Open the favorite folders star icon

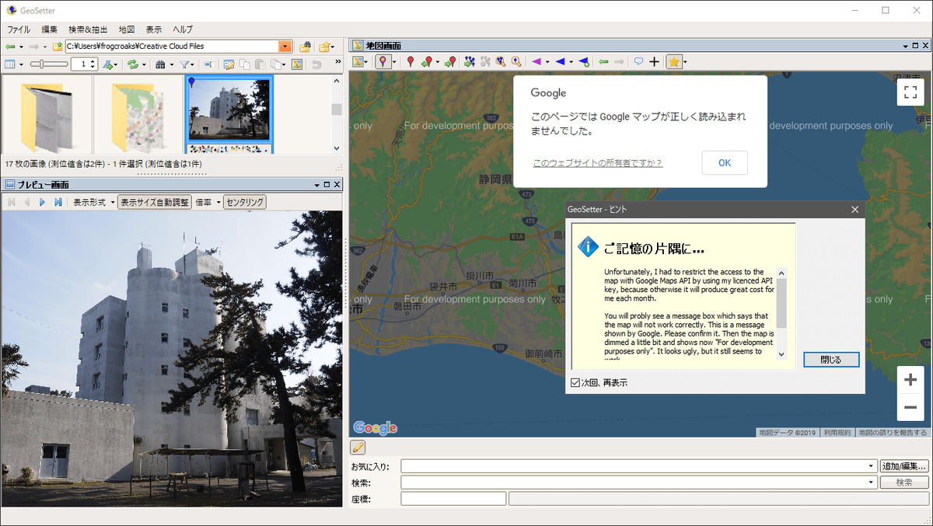click(324, 47)
